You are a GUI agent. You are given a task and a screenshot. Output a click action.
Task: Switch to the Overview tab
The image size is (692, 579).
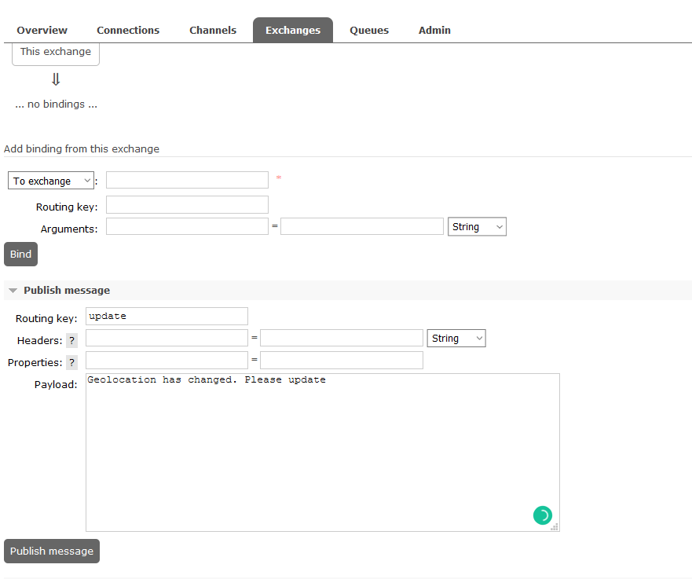point(42,30)
